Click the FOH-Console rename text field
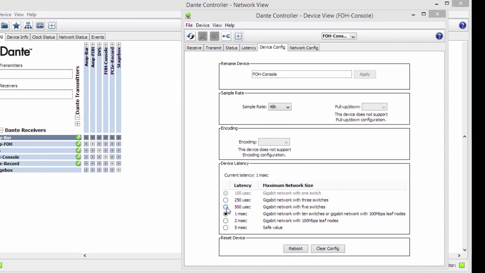The height and width of the screenshot is (273, 485). tap(302, 74)
